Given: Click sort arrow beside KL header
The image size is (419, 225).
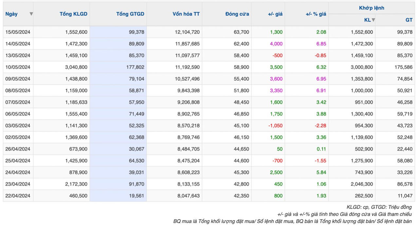Looking at the screenshot, I should 373,20.
